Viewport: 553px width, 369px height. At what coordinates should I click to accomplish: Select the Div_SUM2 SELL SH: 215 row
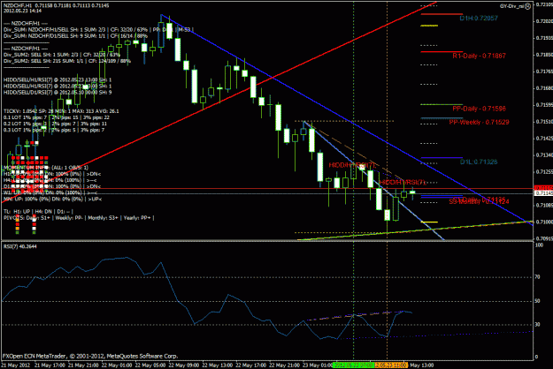pyautogui.click(x=67, y=61)
